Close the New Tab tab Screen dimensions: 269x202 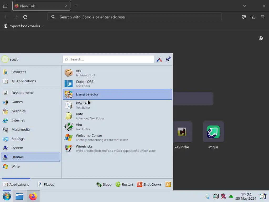(66, 6)
